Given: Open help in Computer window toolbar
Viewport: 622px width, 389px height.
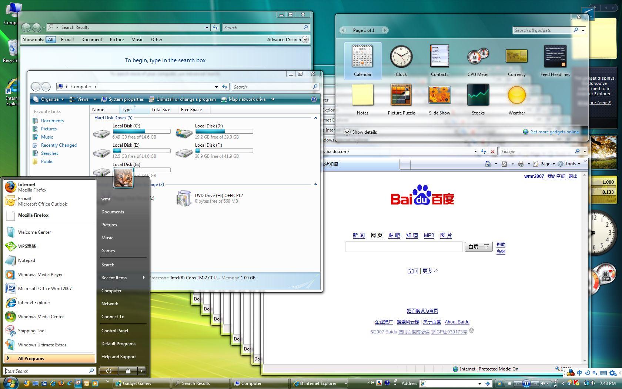Looking at the screenshot, I should tap(314, 99).
